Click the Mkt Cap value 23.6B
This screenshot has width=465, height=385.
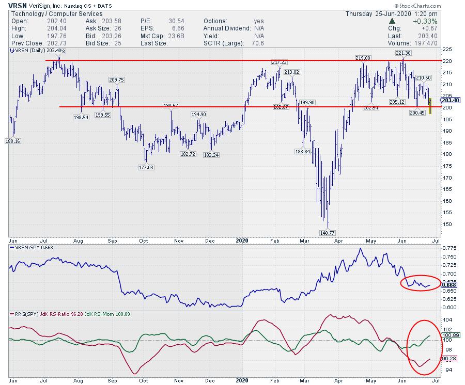(x=175, y=36)
